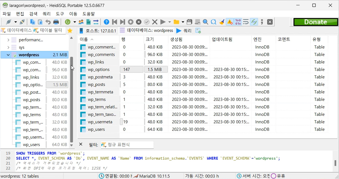The width and height of the screenshot is (339, 179).
Task: Open the 파일 menu
Action: coord(7,14)
